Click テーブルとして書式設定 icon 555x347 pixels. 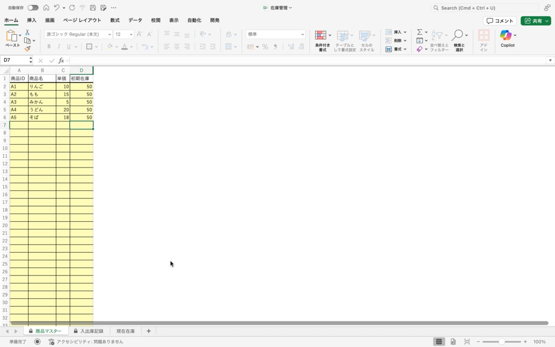tap(345, 41)
